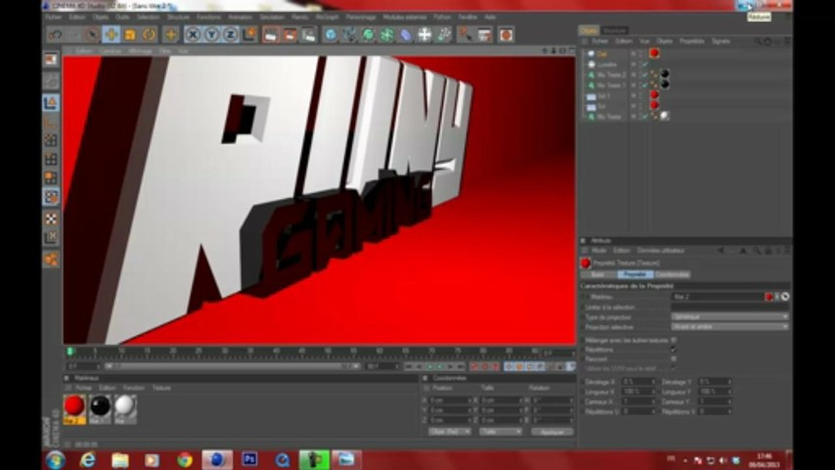This screenshot has width=835, height=470.
Task: Select the Rotate tool in top toolbar
Action: (150, 35)
